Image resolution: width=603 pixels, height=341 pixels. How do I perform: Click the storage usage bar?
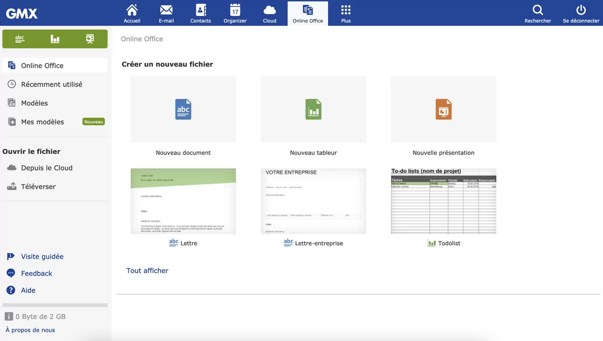tap(55, 305)
